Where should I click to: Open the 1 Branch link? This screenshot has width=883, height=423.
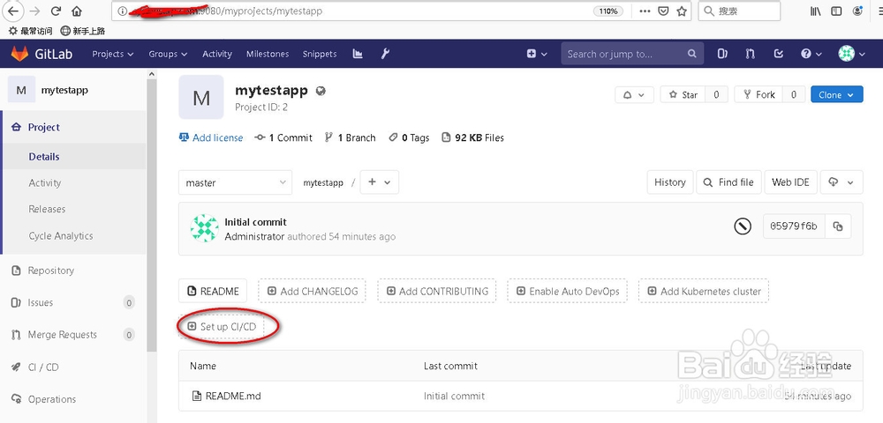coord(351,137)
